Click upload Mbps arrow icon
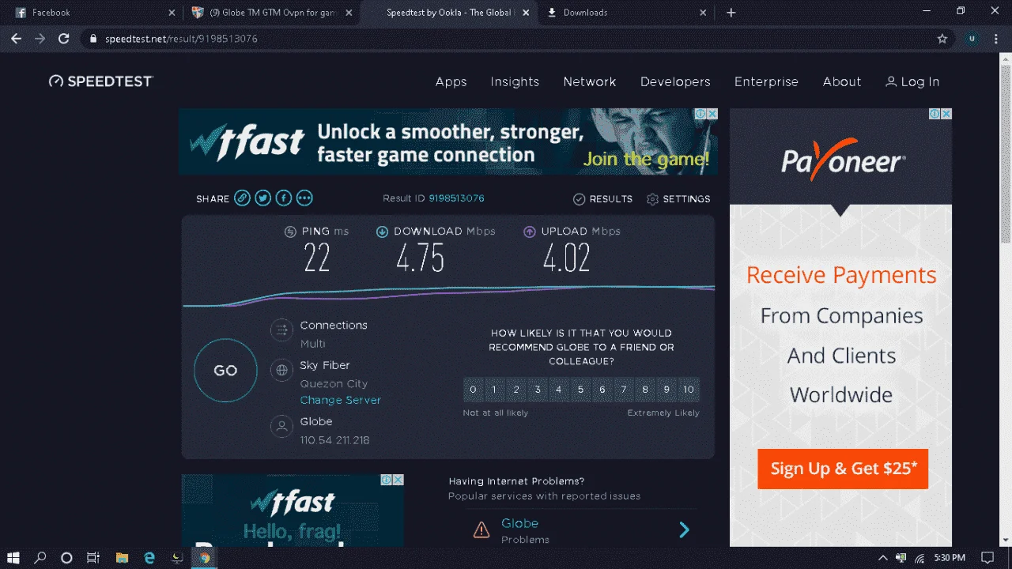This screenshot has height=569, width=1012. point(530,232)
